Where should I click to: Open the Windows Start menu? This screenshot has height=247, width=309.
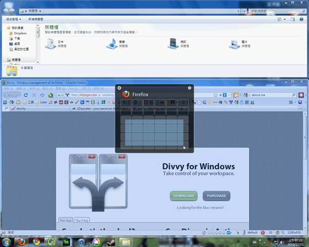pyautogui.click(x=6, y=242)
